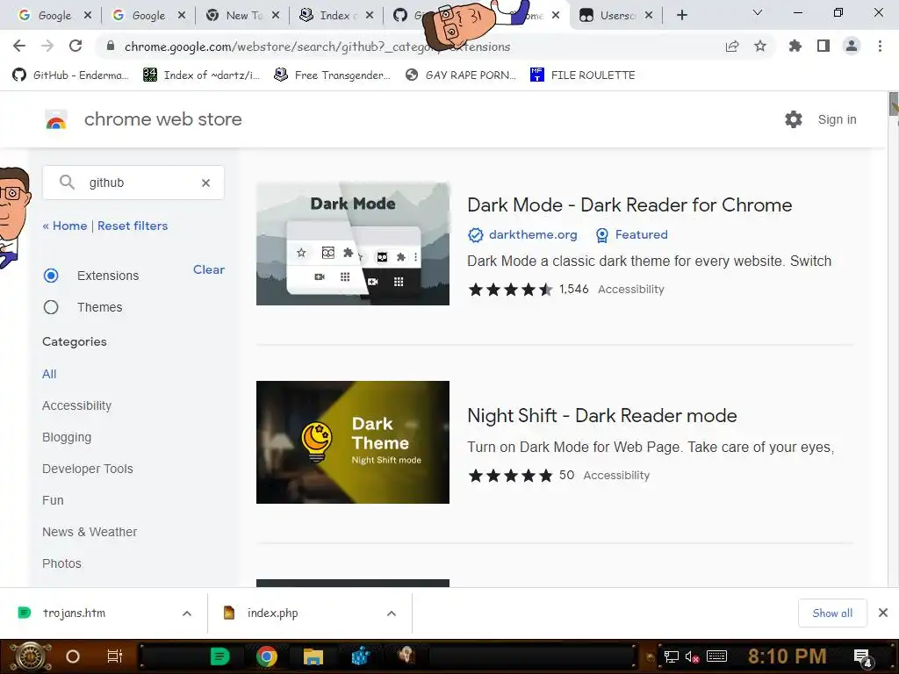
Task: Open the notification center icon
Action: coord(862,656)
